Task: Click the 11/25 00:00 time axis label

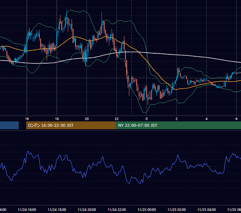Action: click(x=147, y=209)
